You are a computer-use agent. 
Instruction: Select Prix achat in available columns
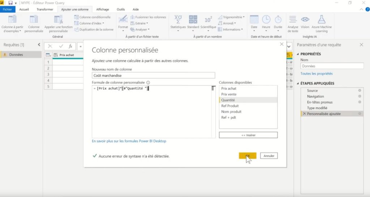(x=248, y=88)
